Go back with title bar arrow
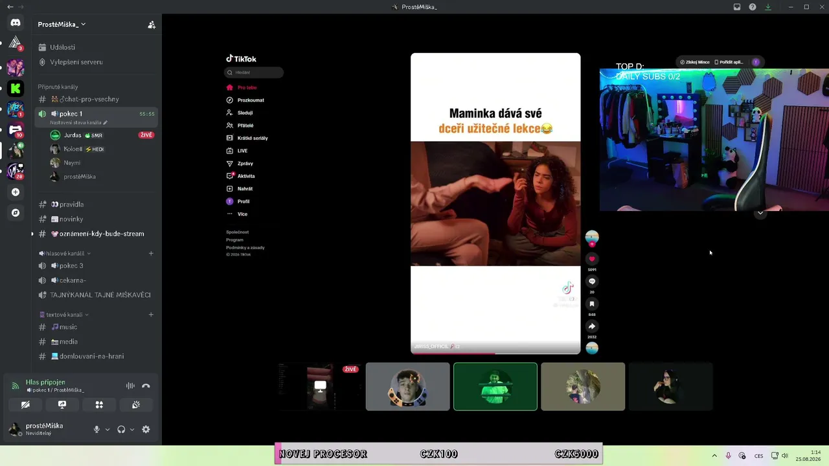This screenshot has width=829, height=466. click(10, 7)
